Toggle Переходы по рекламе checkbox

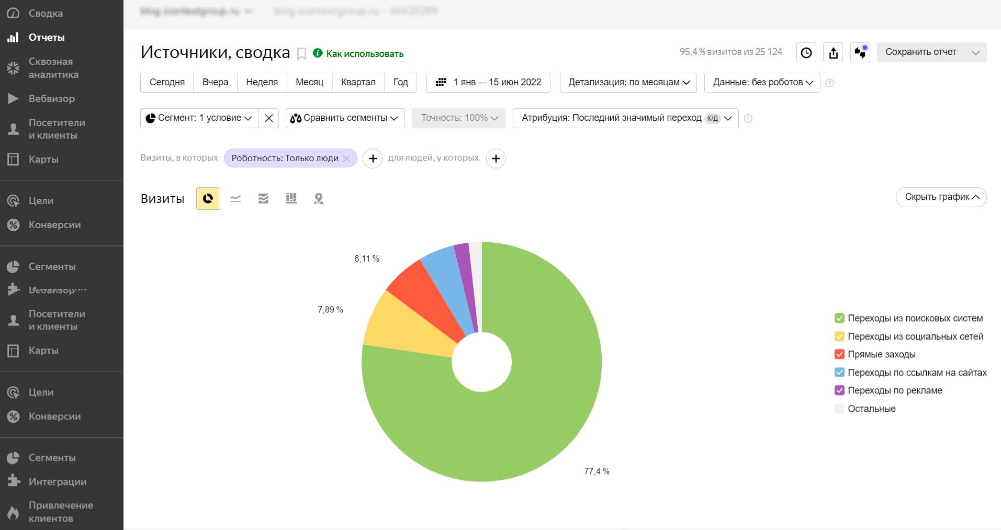click(839, 390)
